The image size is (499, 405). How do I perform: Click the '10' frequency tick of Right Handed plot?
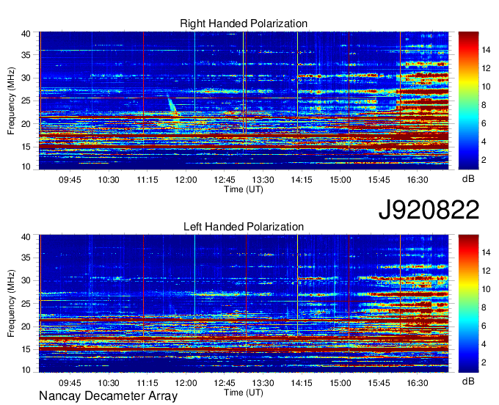click(x=26, y=167)
